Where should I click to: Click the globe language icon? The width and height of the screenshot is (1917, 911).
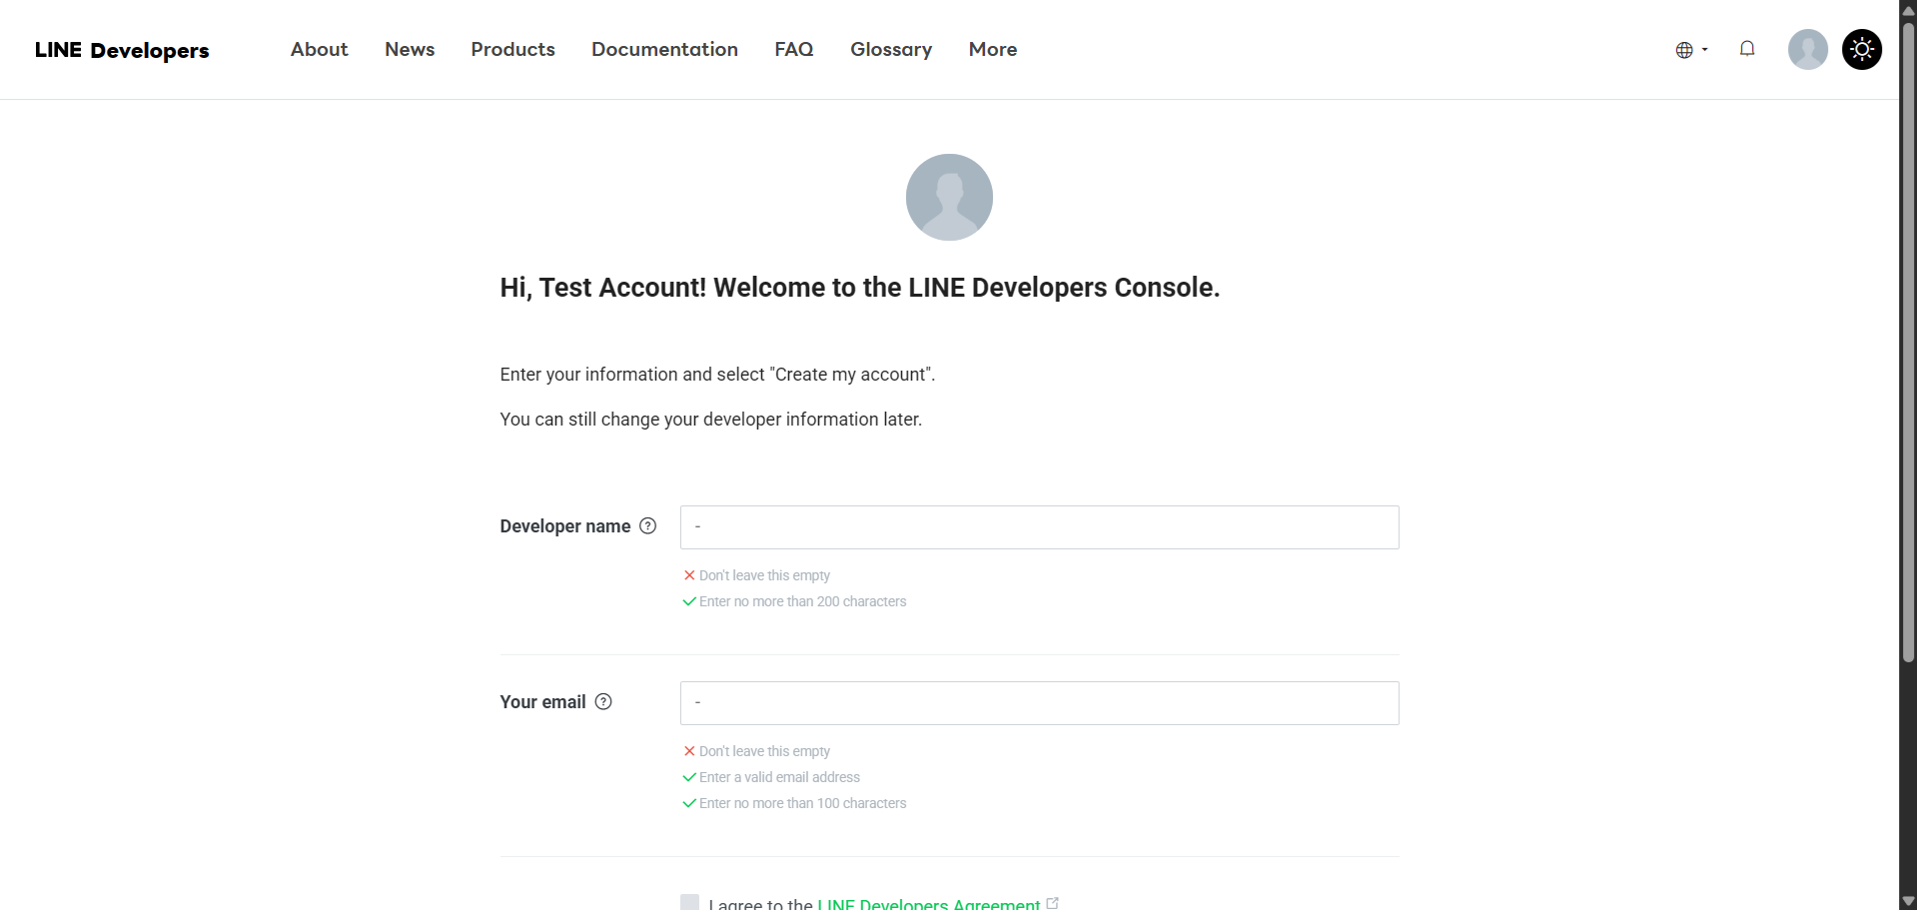pos(1684,50)
